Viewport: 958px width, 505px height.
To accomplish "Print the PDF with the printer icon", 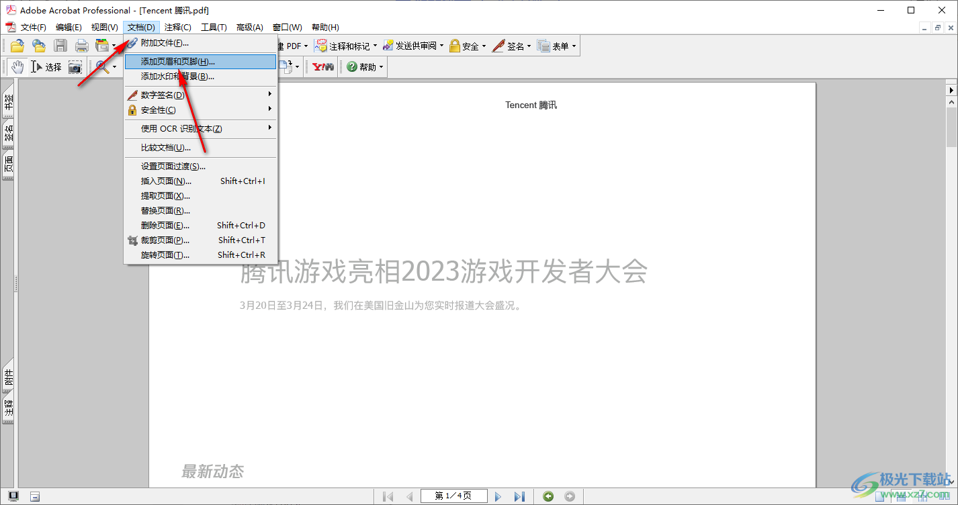I will (x=81, y=46).
